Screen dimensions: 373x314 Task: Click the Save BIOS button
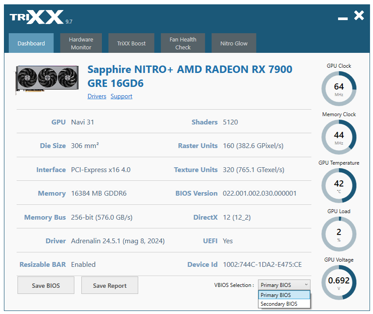pyautogui.click(x=46, y=285)
